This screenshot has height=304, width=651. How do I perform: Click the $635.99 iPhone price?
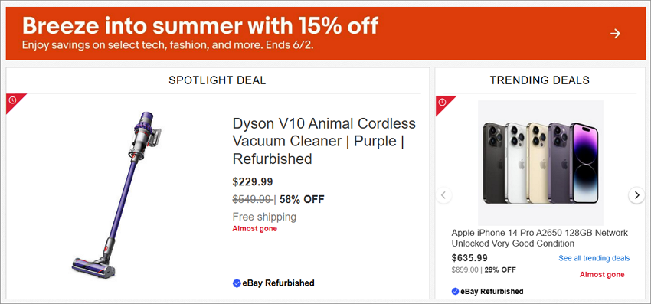pos(469,258)
